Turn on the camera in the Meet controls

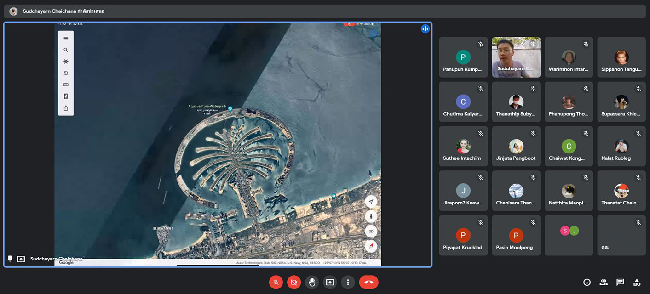point(294,282)
